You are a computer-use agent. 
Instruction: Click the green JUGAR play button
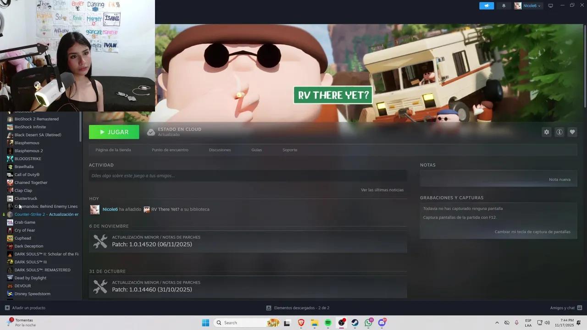pyautogui.click(x=114, y=132)
